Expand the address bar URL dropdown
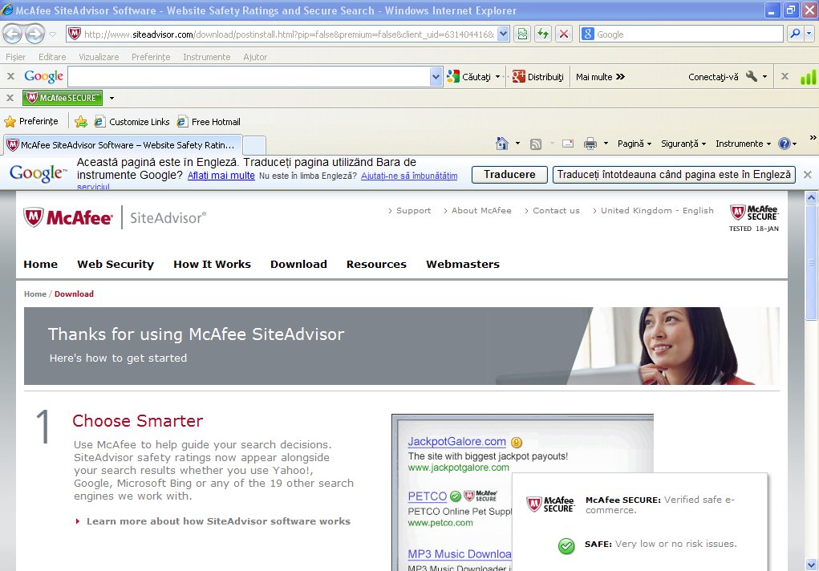 pos(503,34)
